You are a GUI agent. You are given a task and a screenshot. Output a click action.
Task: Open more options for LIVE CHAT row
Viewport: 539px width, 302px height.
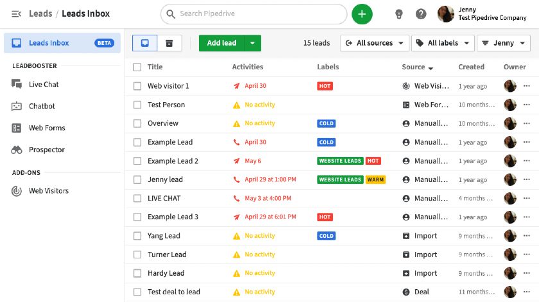(x=527, y=198)
